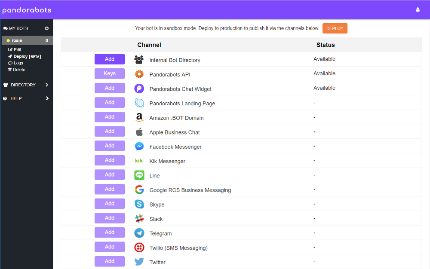Add the Twitter channel
The image size is (430, 269).
[x=110, y=261]
